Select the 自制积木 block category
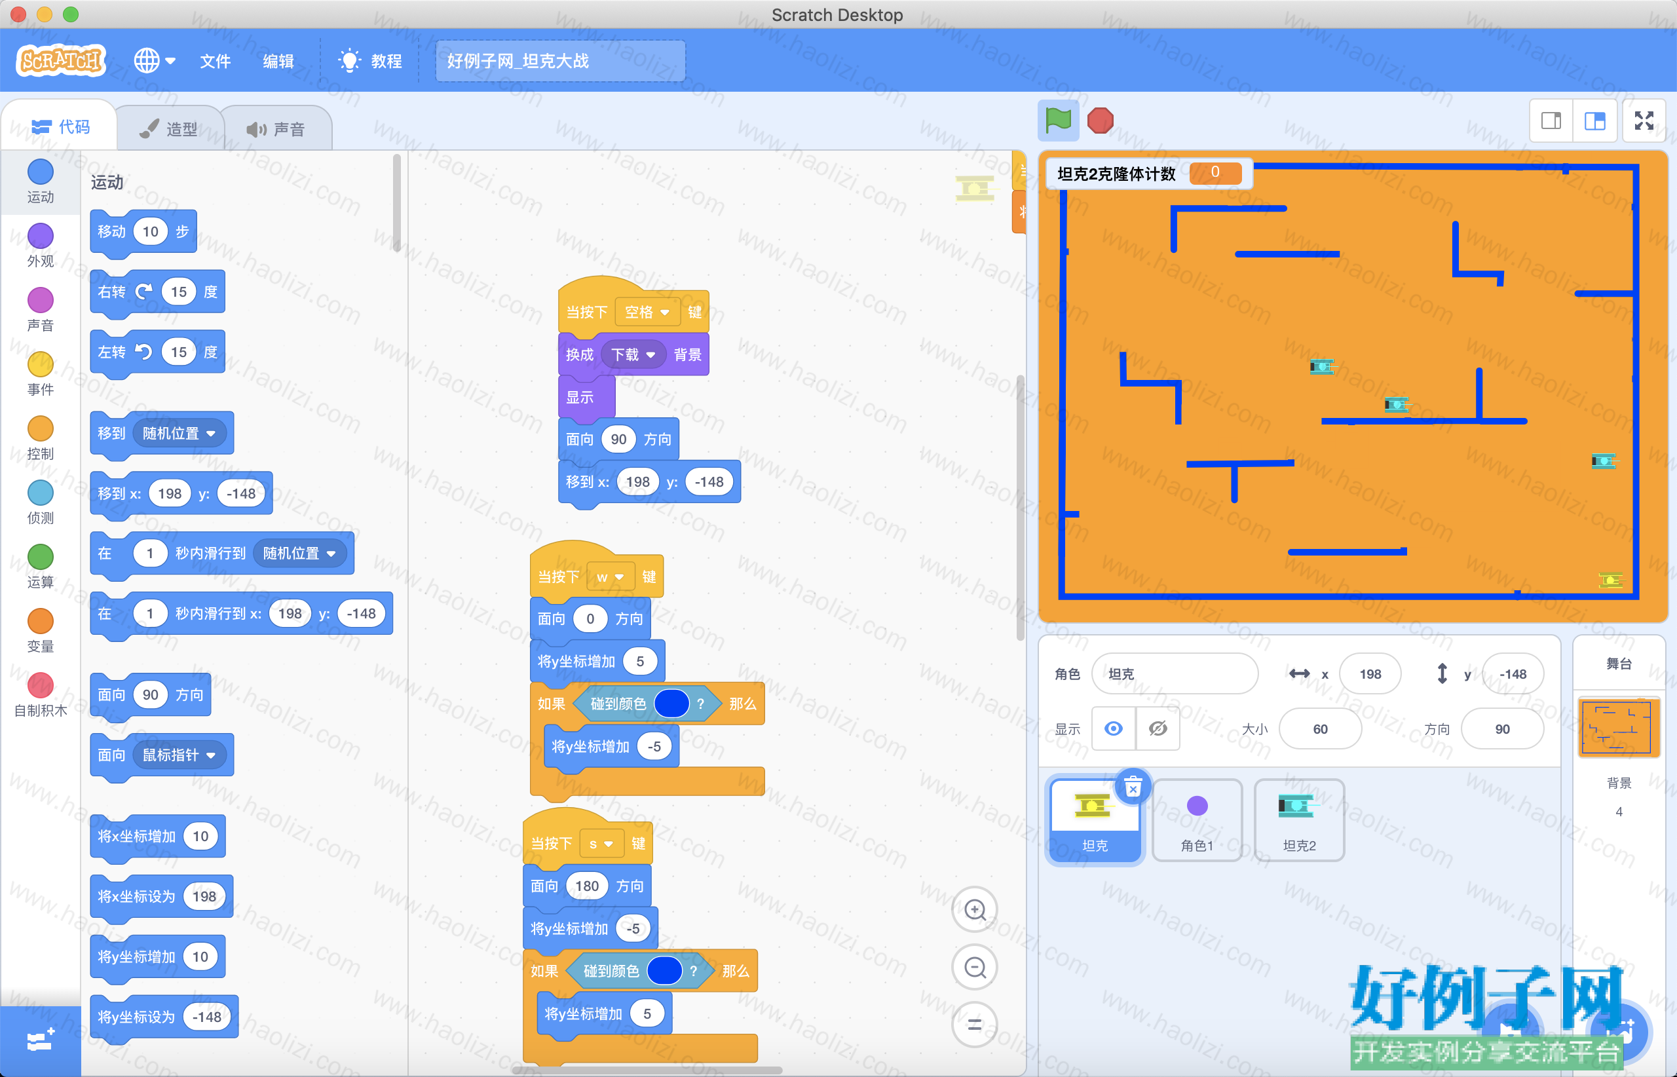This screenshot has width=1677, height=1077. tap(40, 696)
